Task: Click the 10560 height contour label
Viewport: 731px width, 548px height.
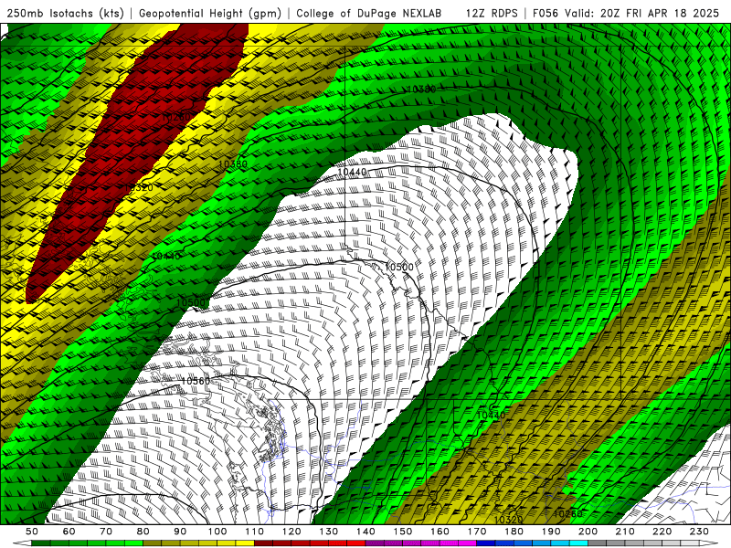Action: 196,381
